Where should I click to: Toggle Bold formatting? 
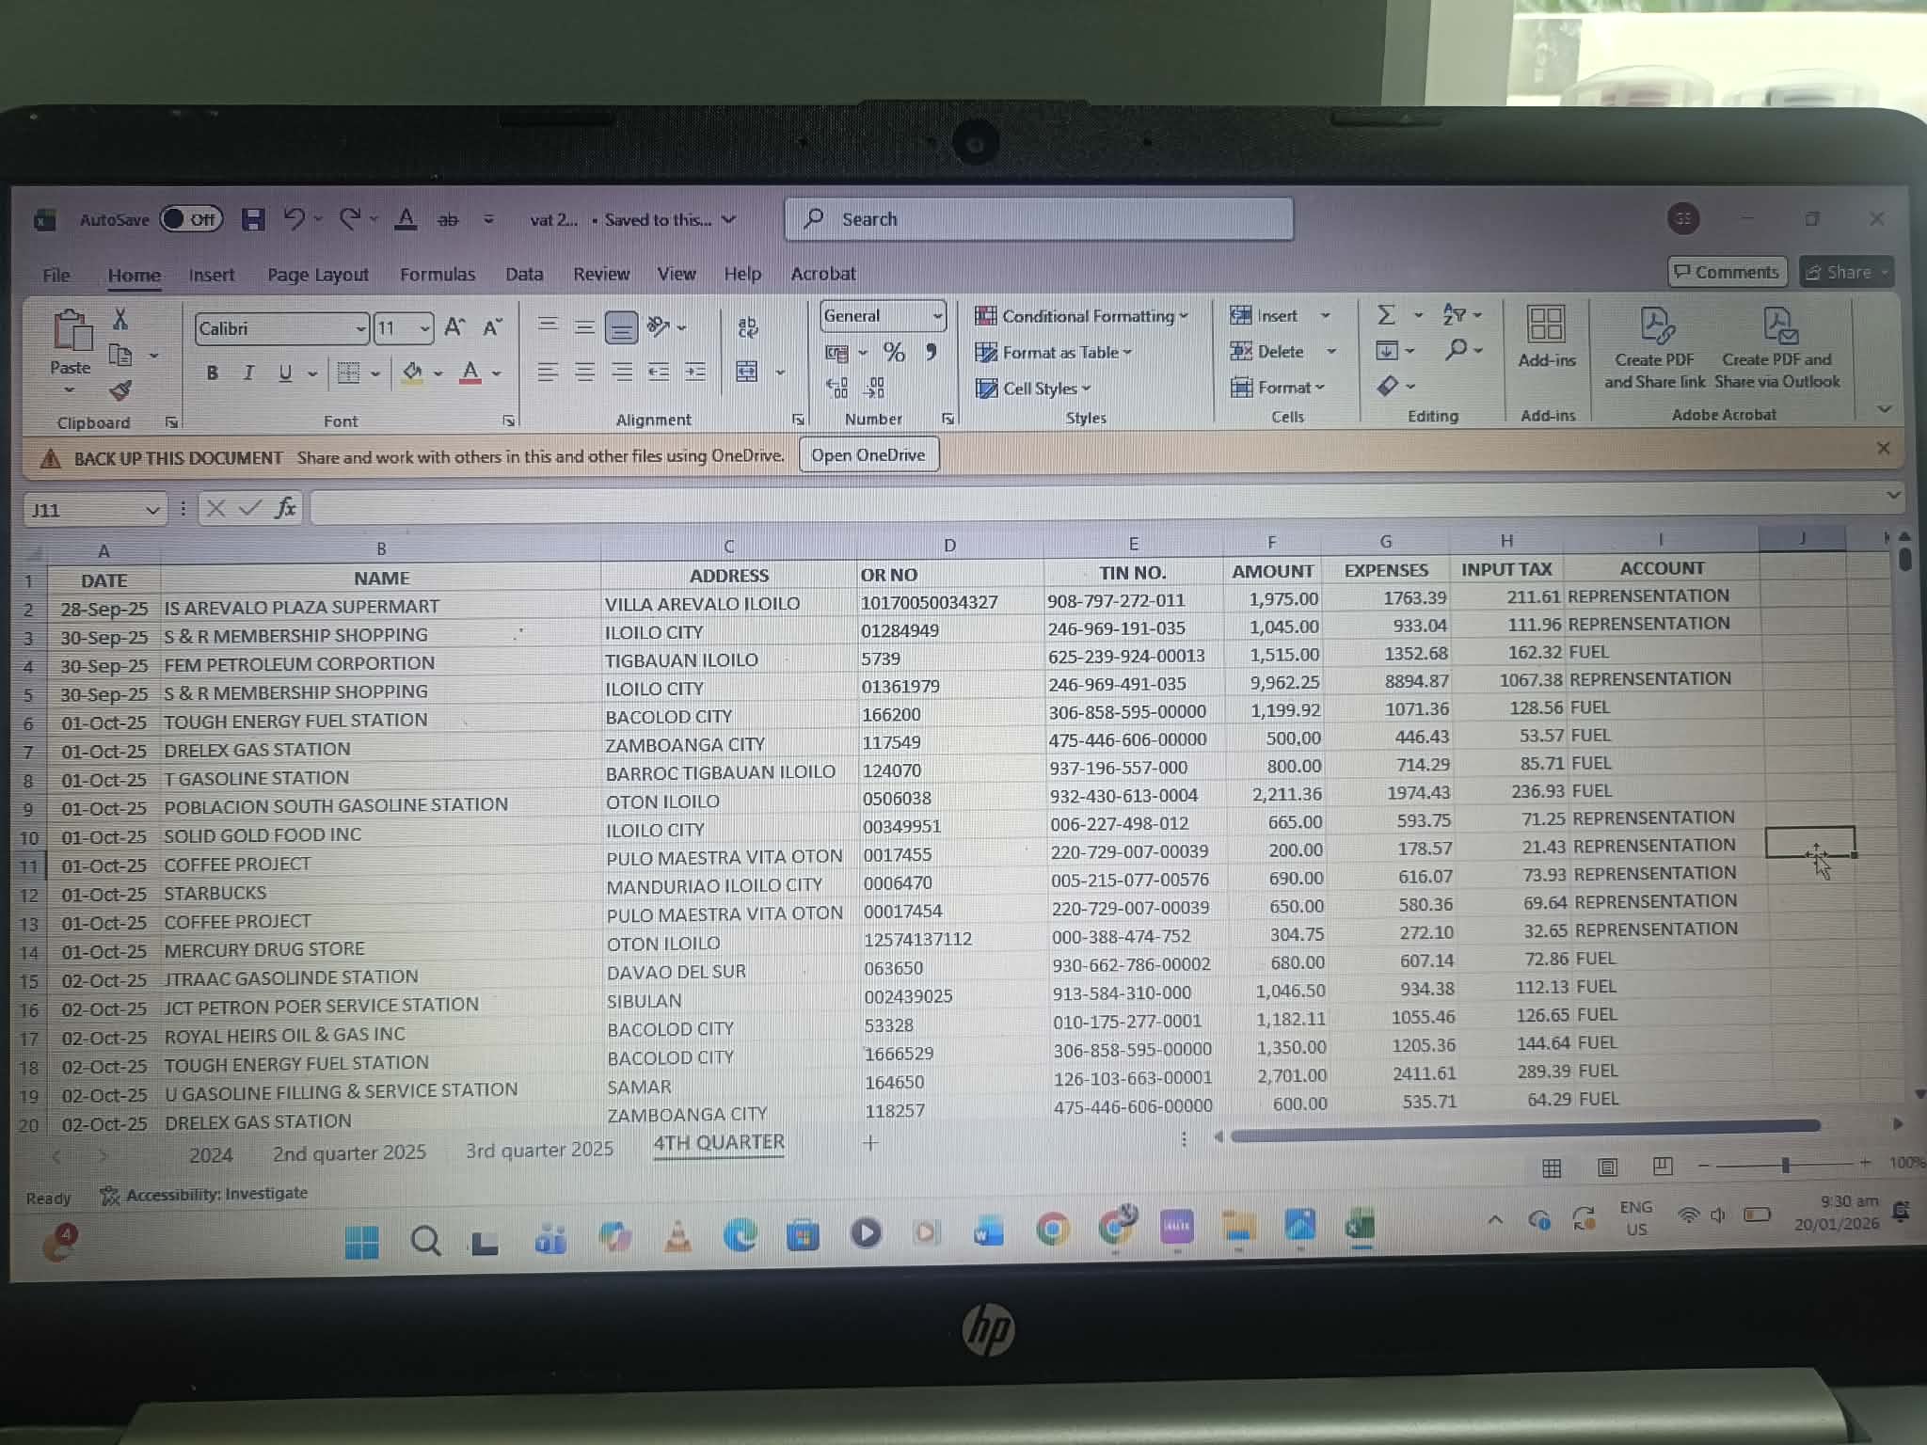pos(213,373)
